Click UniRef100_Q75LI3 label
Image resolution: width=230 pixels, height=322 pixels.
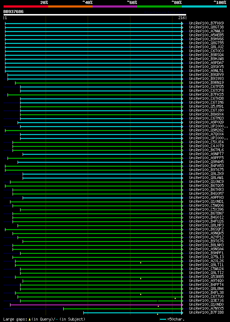coord(206,257)
